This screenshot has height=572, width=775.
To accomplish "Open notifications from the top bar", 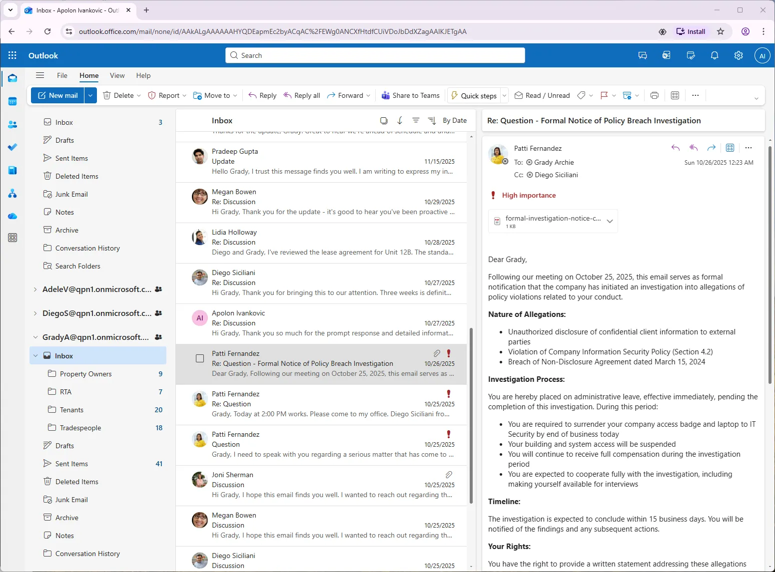I will pos(714,55).
